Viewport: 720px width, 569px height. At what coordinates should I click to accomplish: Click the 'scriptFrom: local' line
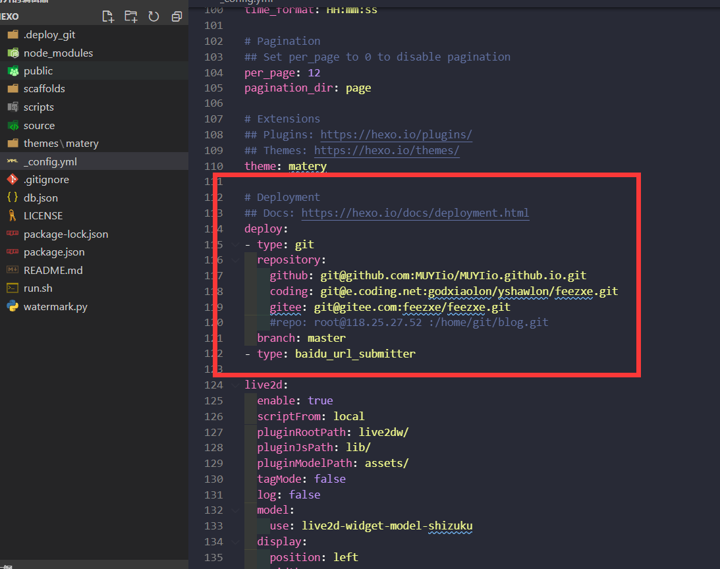click(310, 416)
